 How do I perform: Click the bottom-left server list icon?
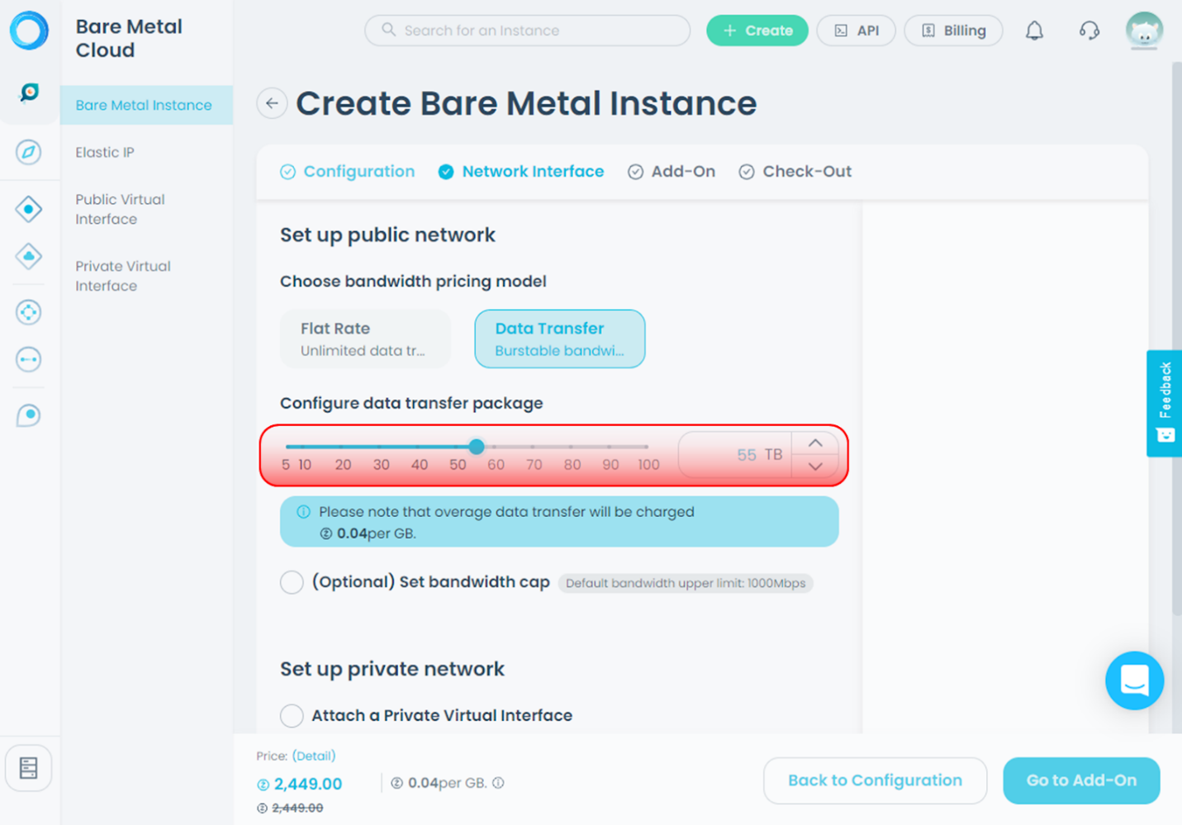pos(29,768)
